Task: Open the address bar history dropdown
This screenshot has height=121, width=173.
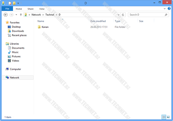Action: [x=119, y=15]
